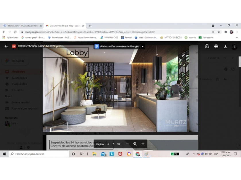The height and width of the screenshot is (180, 241).
Task: Reset zoom with the magnifier icon
Action: pos(135,144)
